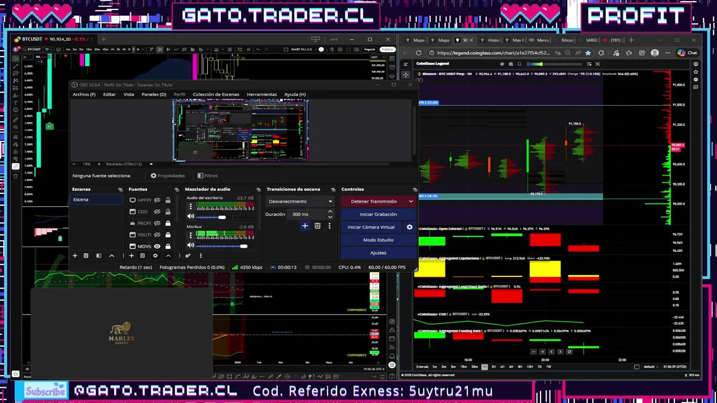The height and width of the screenshot is (403, 717).
Task: Click CoinGlass chart search icon
Action: click(x=519, y=64)
